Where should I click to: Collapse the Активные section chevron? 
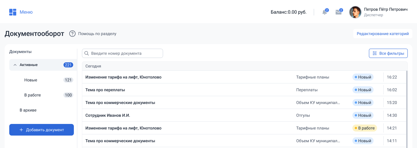pos(15,65)
